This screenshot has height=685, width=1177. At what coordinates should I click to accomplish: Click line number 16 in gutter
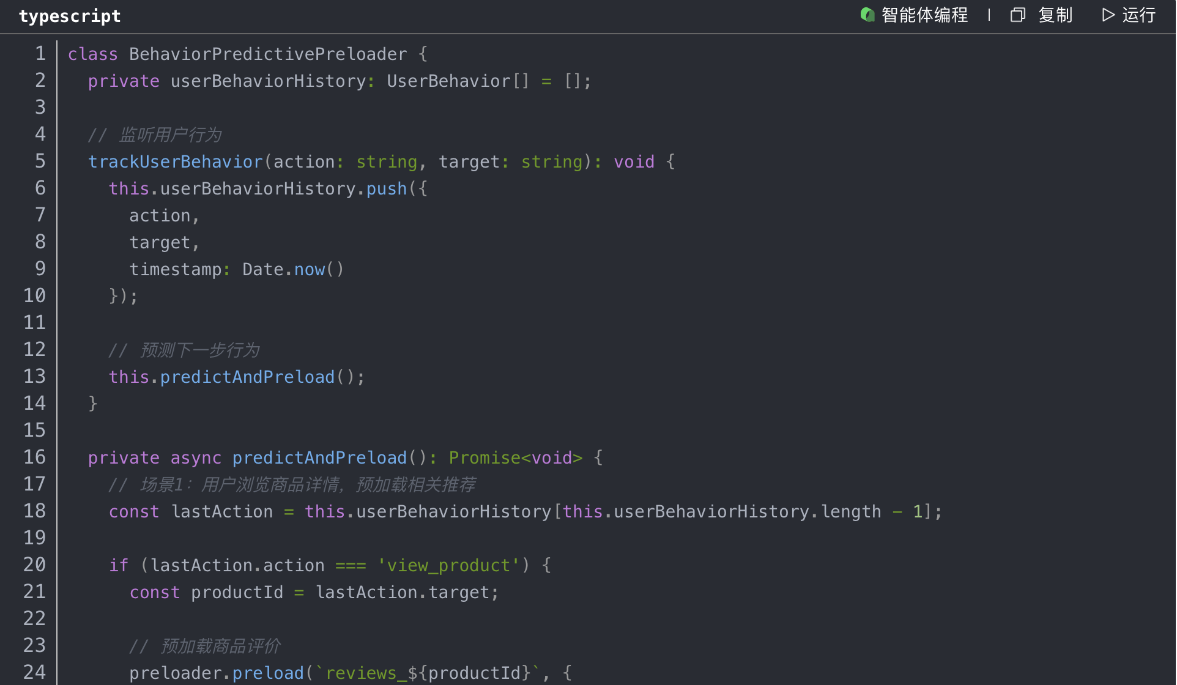(35, 457)
